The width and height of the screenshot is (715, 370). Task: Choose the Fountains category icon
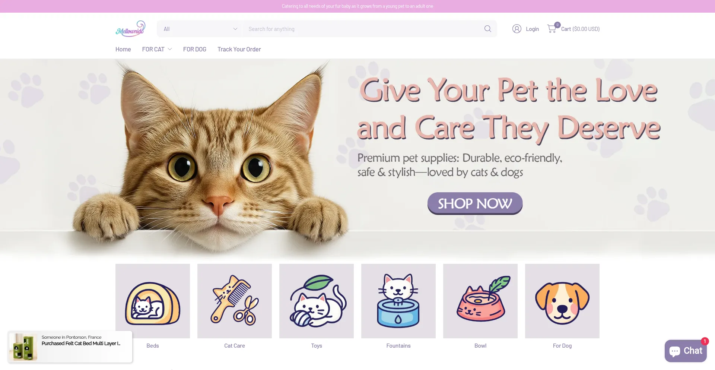pos(398,301)
